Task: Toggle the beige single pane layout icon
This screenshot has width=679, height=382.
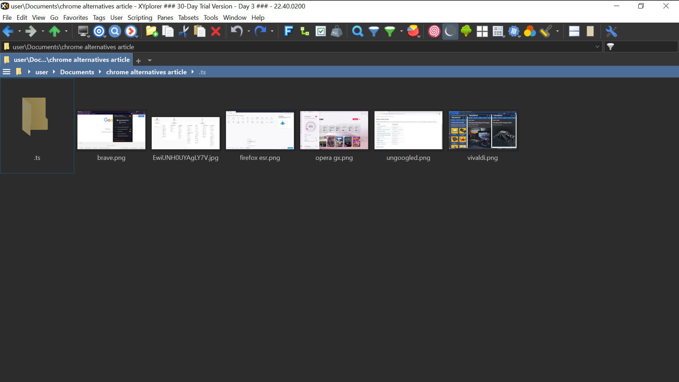Action: pos(590,31)
